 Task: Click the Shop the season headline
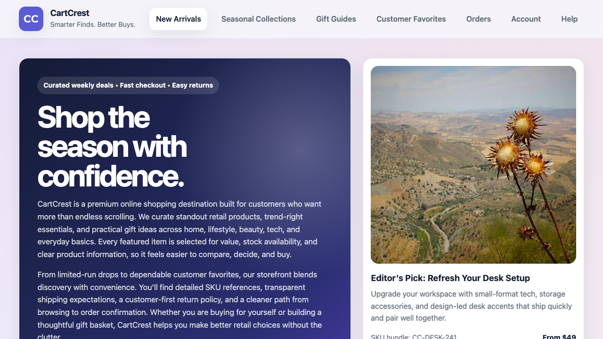[112, 146]
